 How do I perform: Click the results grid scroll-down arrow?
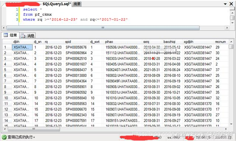pyautogui.click(x=231, y=124)
